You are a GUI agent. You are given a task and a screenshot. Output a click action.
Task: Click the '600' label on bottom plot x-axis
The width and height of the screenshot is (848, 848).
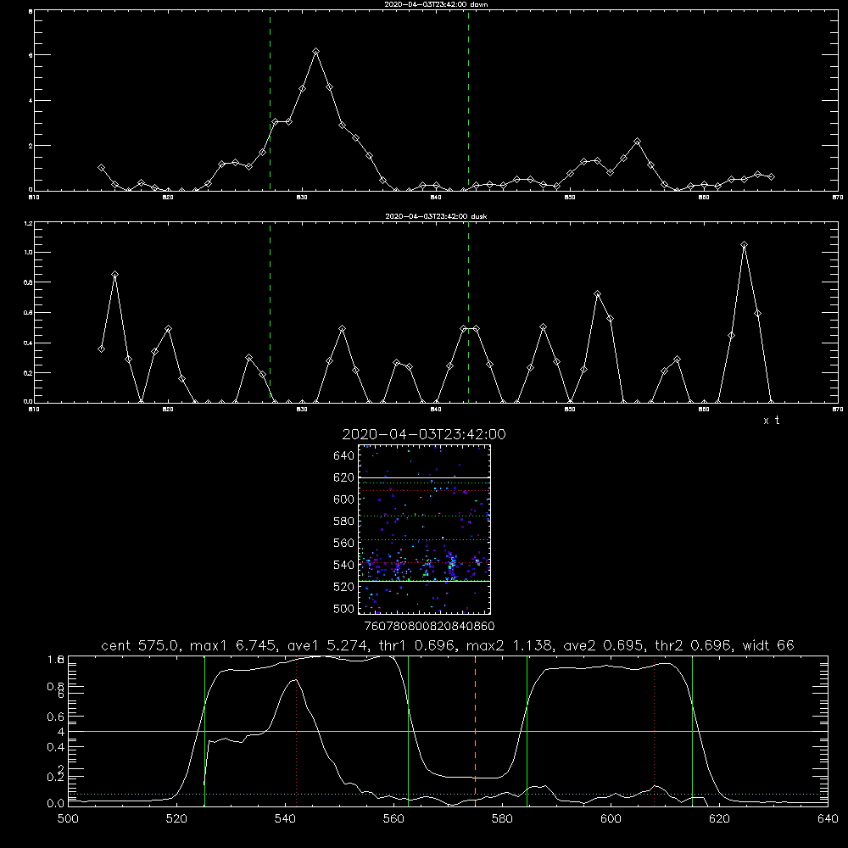[611, 819]
